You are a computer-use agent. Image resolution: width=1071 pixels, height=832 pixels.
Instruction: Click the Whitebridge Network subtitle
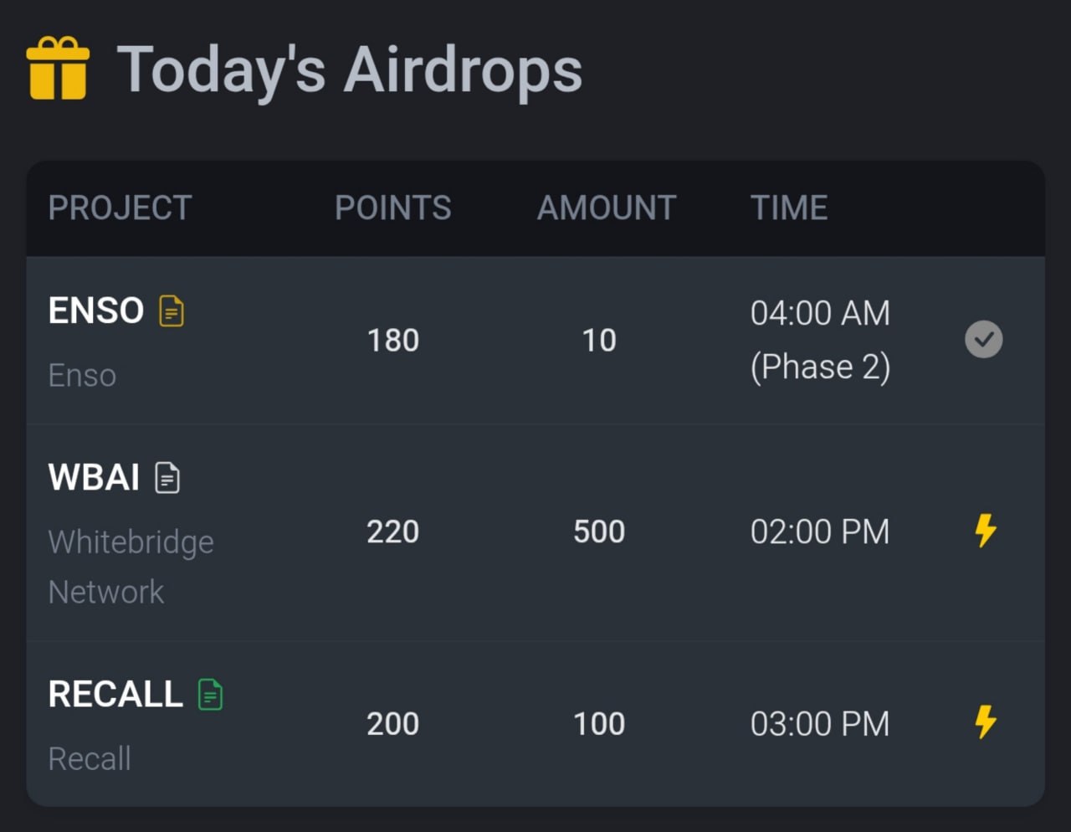131,567
